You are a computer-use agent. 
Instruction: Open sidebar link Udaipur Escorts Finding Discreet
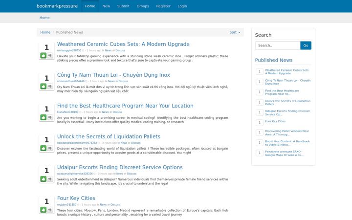tap(287, 113)
